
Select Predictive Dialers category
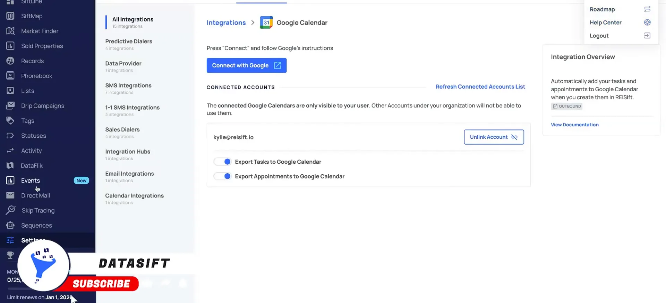point(129,45)
